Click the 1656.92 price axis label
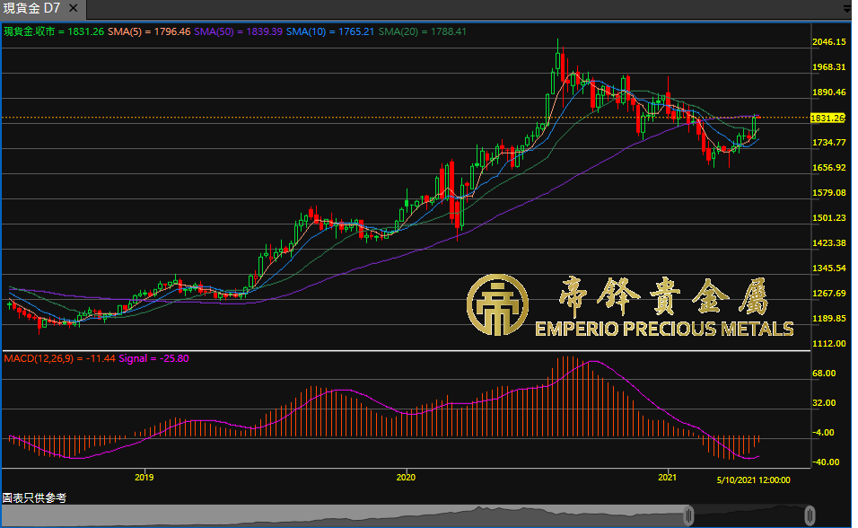 click(829, 168)
